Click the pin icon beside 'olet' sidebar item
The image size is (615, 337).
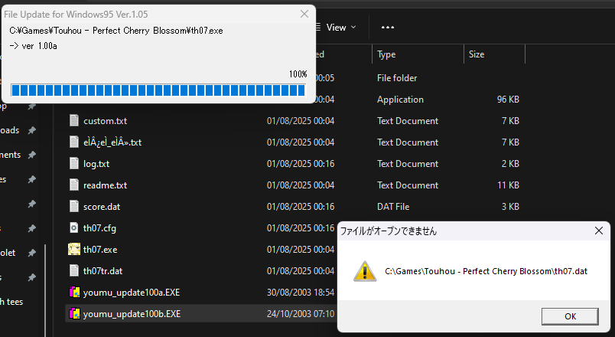(32, 253)
